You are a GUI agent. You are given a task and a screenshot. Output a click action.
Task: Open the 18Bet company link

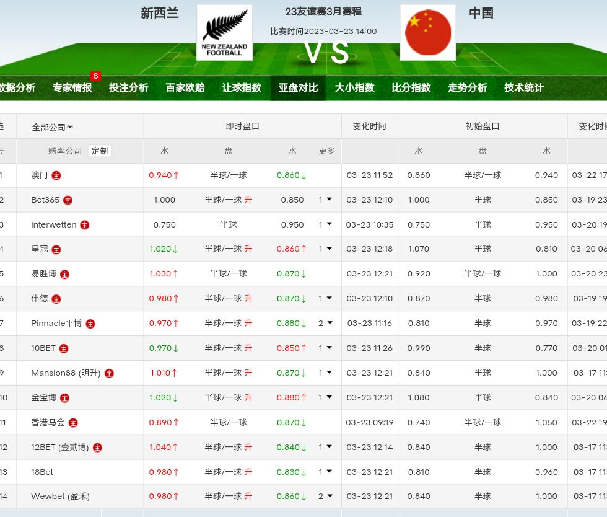42,472
